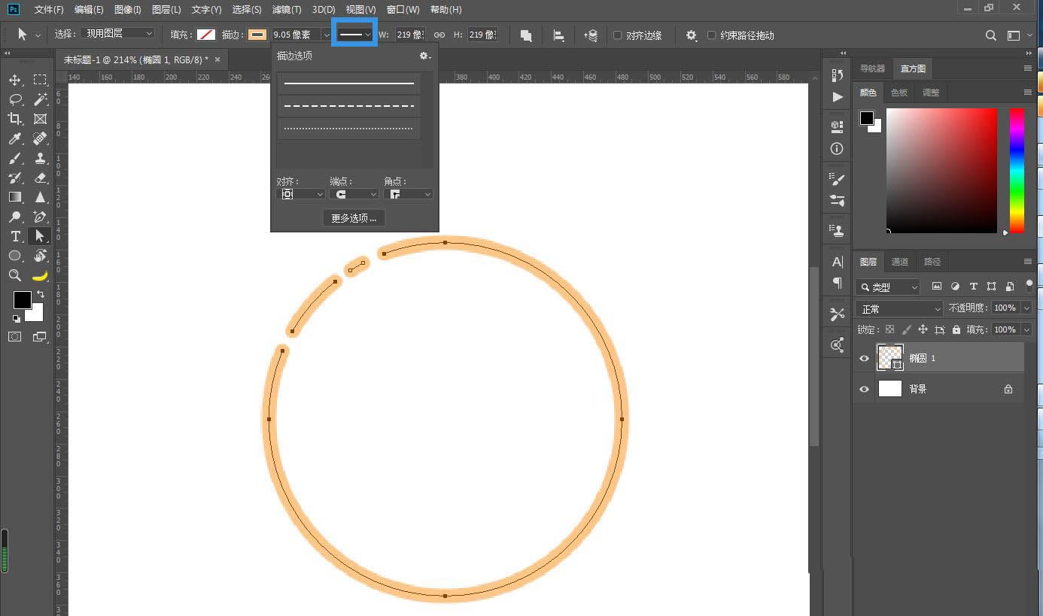
Task: Open the Actions play panel icon
Action: [838, 97]
